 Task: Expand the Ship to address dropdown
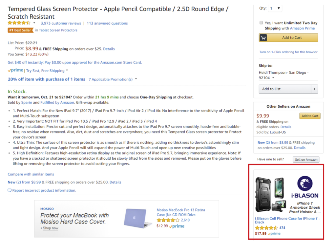[x=273, y=78]
